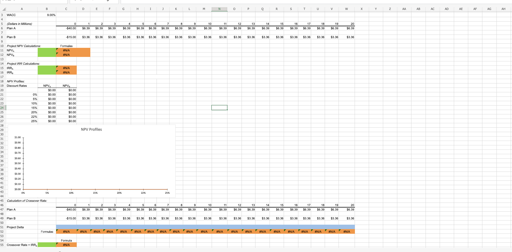The image size is (512, 252).
Task: Click the Project IRR Calculations label
Action: click(x=23, y=64)
